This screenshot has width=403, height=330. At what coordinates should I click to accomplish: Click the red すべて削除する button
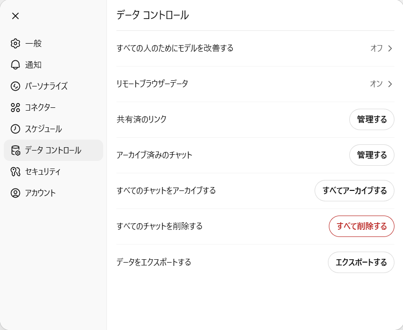pos(362,226)
